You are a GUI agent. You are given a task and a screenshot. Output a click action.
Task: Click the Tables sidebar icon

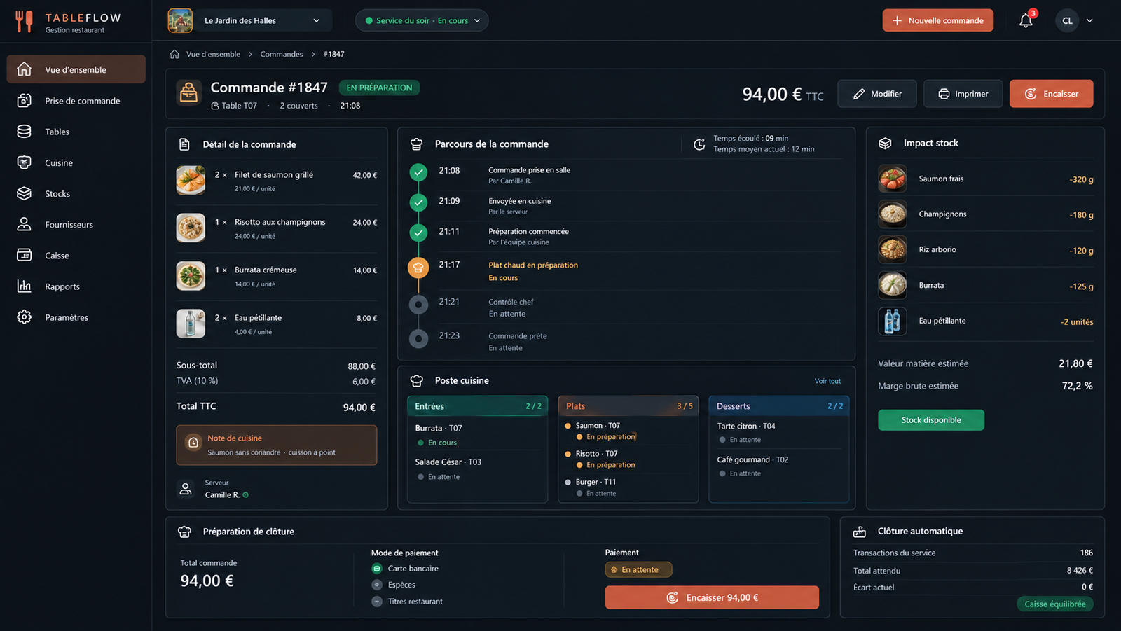pos(24,132)
